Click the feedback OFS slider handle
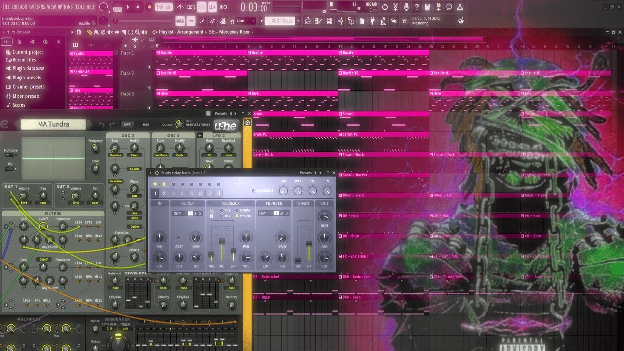The height and width of the screenshot is (351, 624). 222,241
